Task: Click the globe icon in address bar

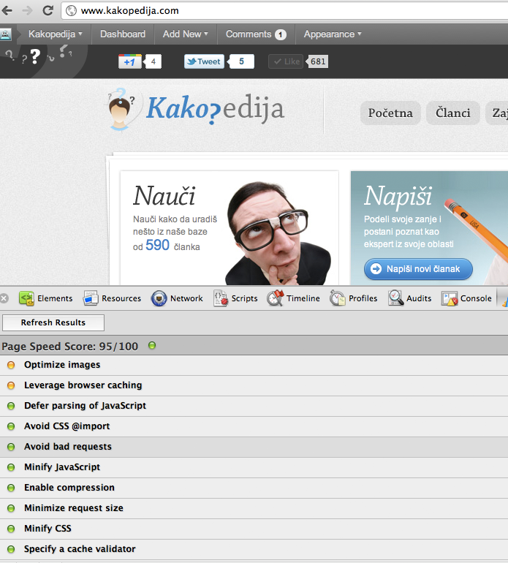Action: point(71,11)
